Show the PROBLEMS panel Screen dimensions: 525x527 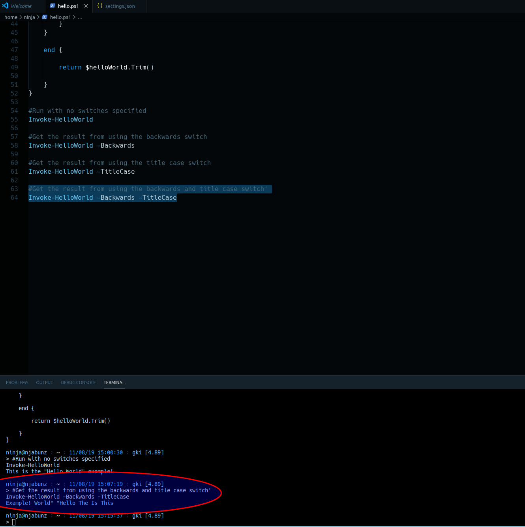[x=17, y=383]
